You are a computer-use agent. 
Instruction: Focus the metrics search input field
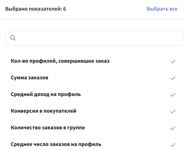94,38
